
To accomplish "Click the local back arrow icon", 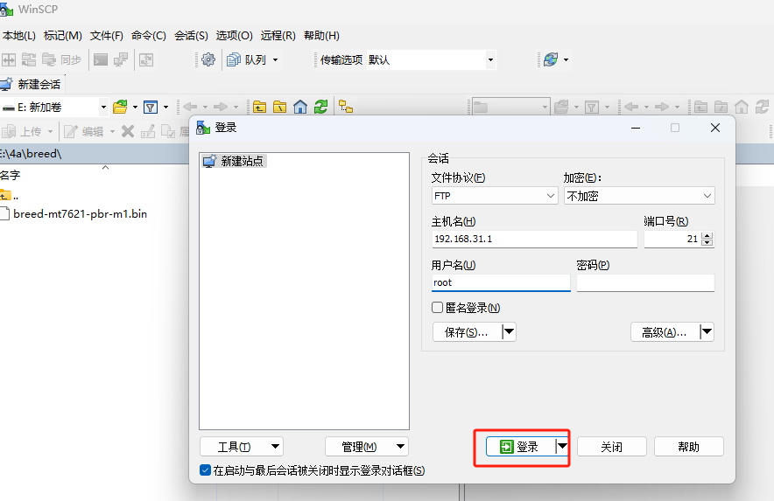I will pos(190,107).
